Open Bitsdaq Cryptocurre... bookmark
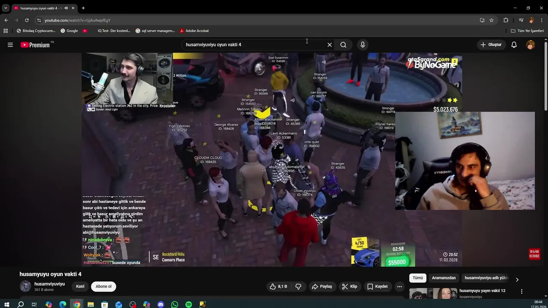The height and width of the screenshot is (308, 548). 36,31
